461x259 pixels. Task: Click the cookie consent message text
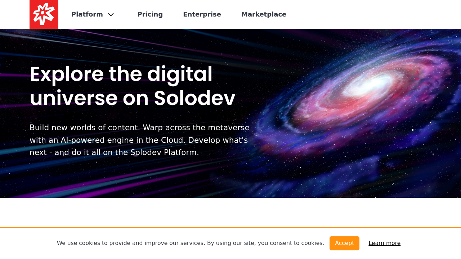(190, 243)
